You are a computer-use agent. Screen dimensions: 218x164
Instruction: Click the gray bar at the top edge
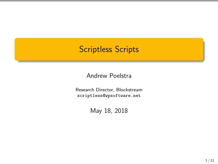(109, 1)
